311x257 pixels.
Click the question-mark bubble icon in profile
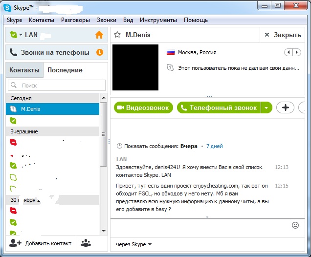170,68
